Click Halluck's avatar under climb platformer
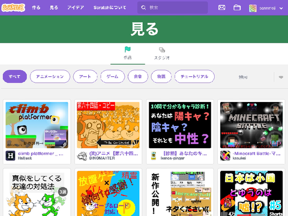Screen dimensions: 288x216 pos(10,155)
